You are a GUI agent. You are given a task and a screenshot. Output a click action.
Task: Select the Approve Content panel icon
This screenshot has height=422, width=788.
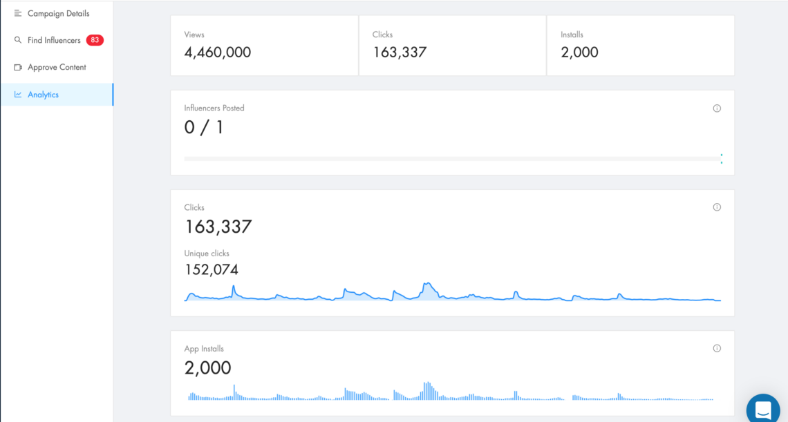[17, 67]
